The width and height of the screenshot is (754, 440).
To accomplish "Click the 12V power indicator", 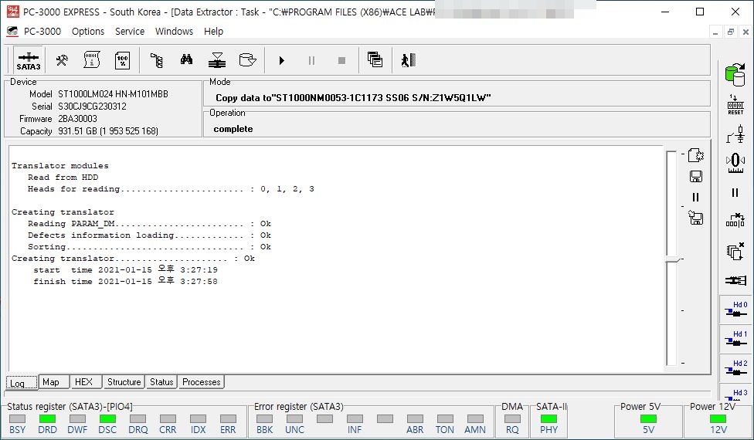I will pos(718,419).
